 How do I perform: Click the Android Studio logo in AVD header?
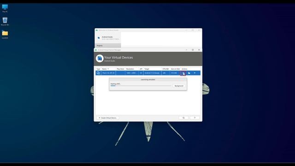click(100, 59)
